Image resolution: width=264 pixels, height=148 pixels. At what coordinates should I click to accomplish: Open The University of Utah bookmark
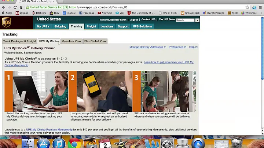coord(141,13)
